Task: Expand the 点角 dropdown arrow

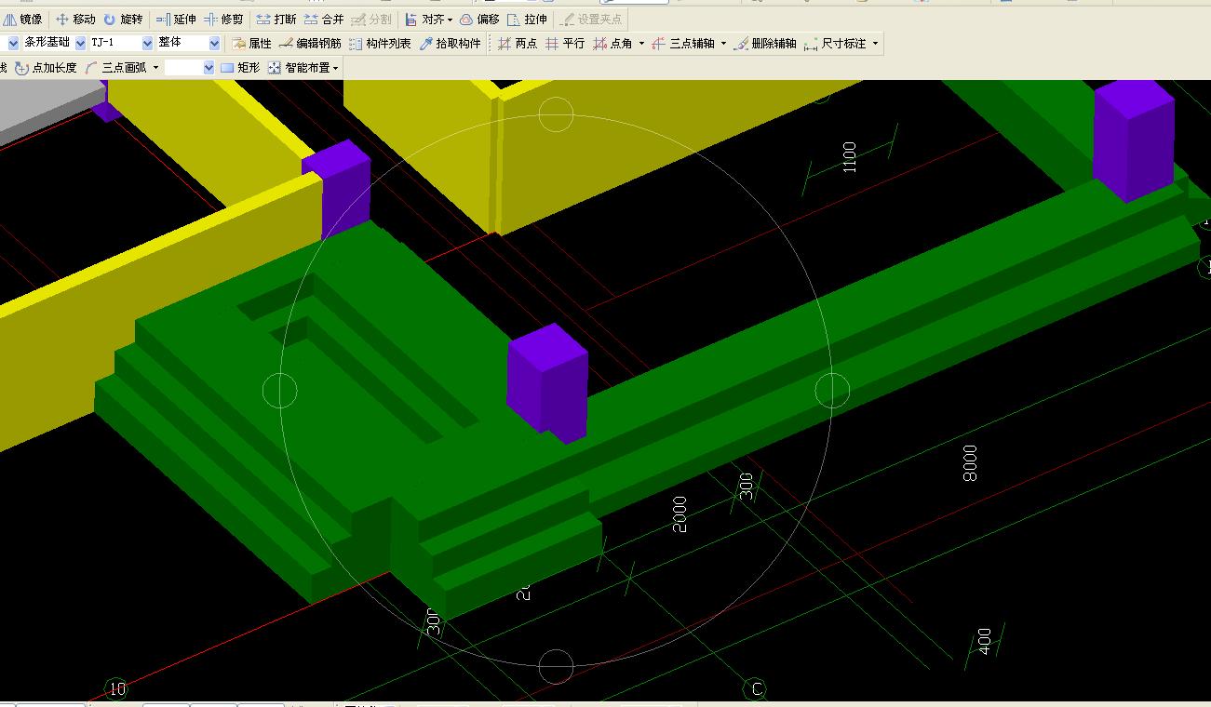Action: point(641,44)
